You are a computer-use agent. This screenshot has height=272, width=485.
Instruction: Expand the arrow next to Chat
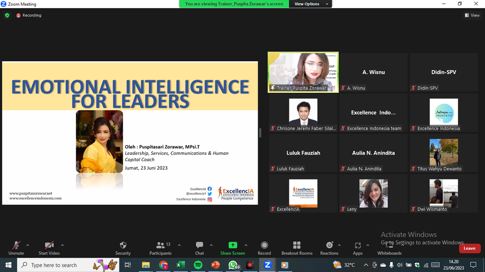pyautogui.click(x=211, y=245)
